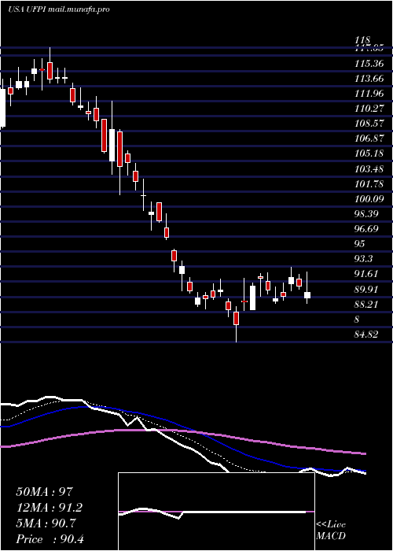Image resolution: width=393 pixels, height=551 pixels.
Task: Click the 91.61 price axis label
Action: 367,274
